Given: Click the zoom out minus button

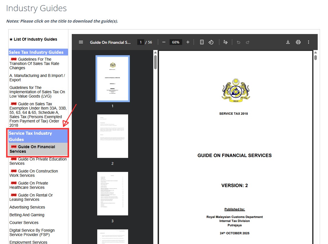Looking at the screenshot, I should (164, 42).
